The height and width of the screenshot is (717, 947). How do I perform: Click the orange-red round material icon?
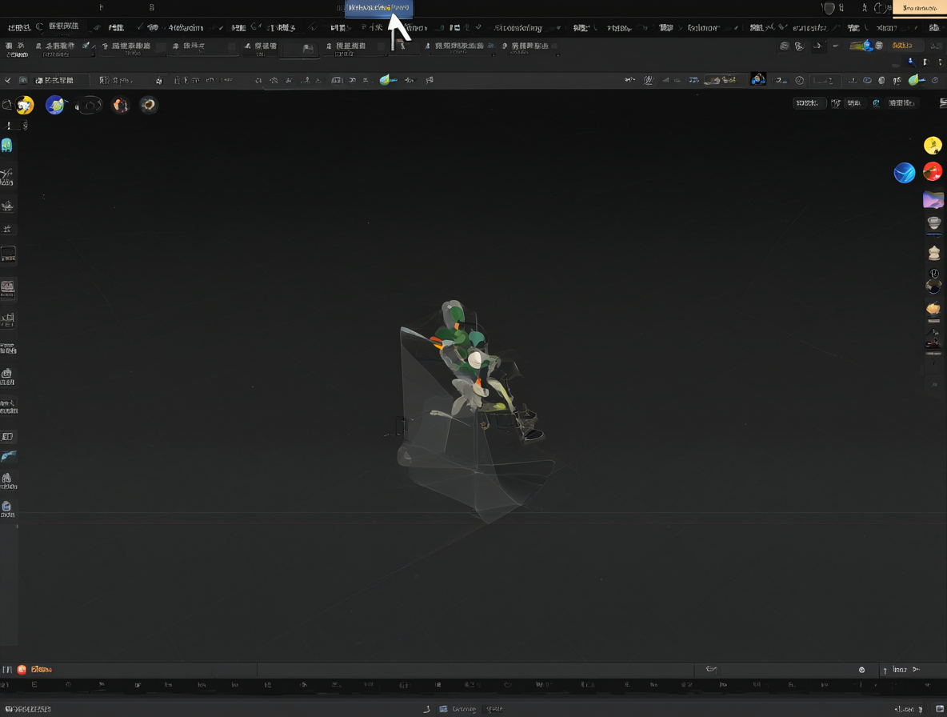121,105
